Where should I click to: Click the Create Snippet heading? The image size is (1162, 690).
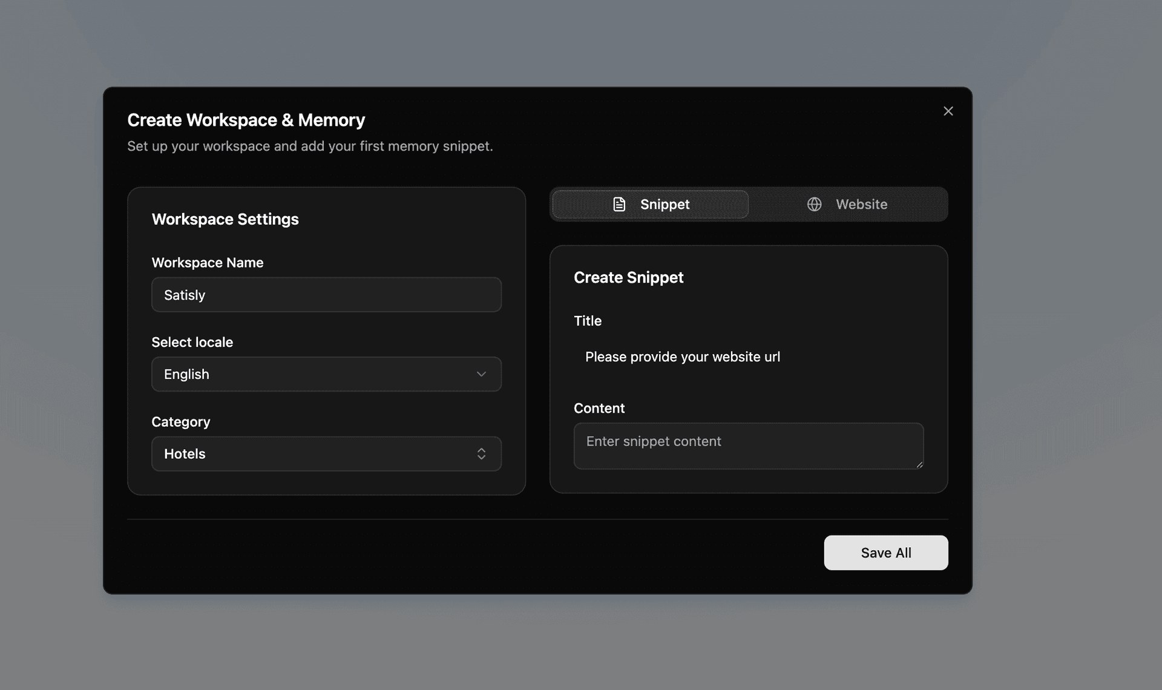(628, 277)
